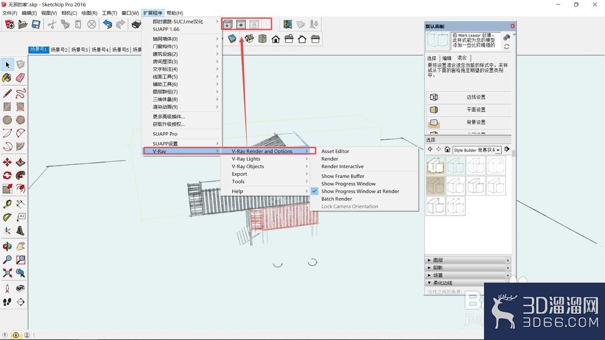Open the 帮助(H) menu
Screen dimensions: 605x340
point(175,13)
